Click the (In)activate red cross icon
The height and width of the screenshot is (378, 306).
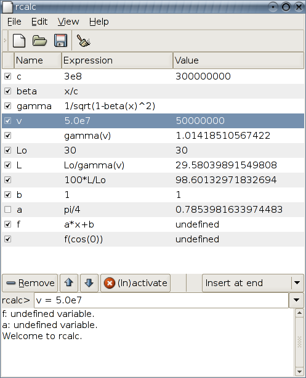[x=110, y=283]
